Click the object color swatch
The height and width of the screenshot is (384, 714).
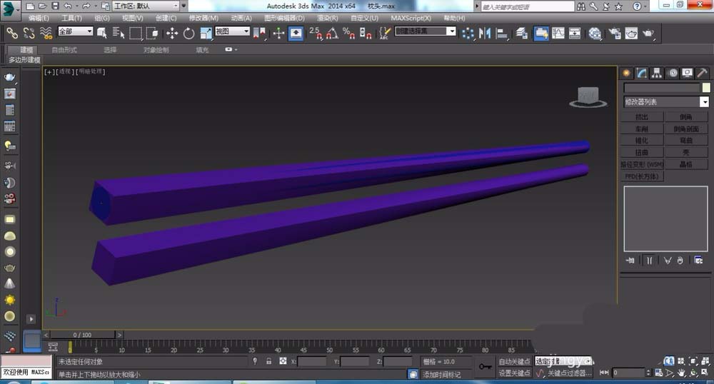tap(706, 88)
